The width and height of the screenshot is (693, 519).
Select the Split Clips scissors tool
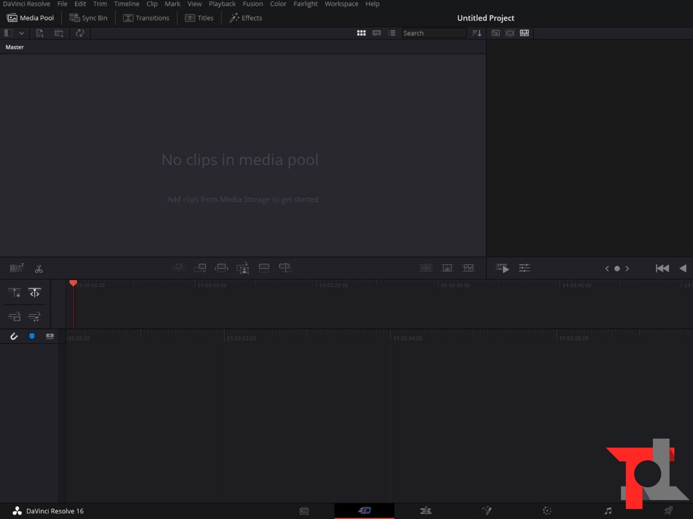click(39, 269)
